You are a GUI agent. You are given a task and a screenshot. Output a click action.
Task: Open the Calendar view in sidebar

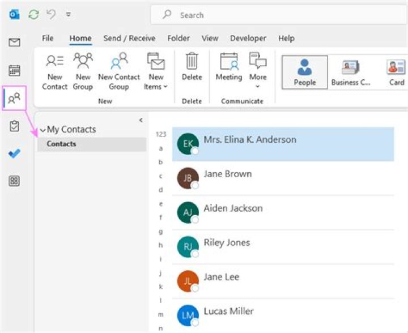click(x=14, y=70)
